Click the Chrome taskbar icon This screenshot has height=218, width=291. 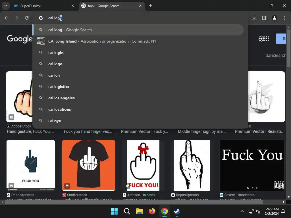165,211
